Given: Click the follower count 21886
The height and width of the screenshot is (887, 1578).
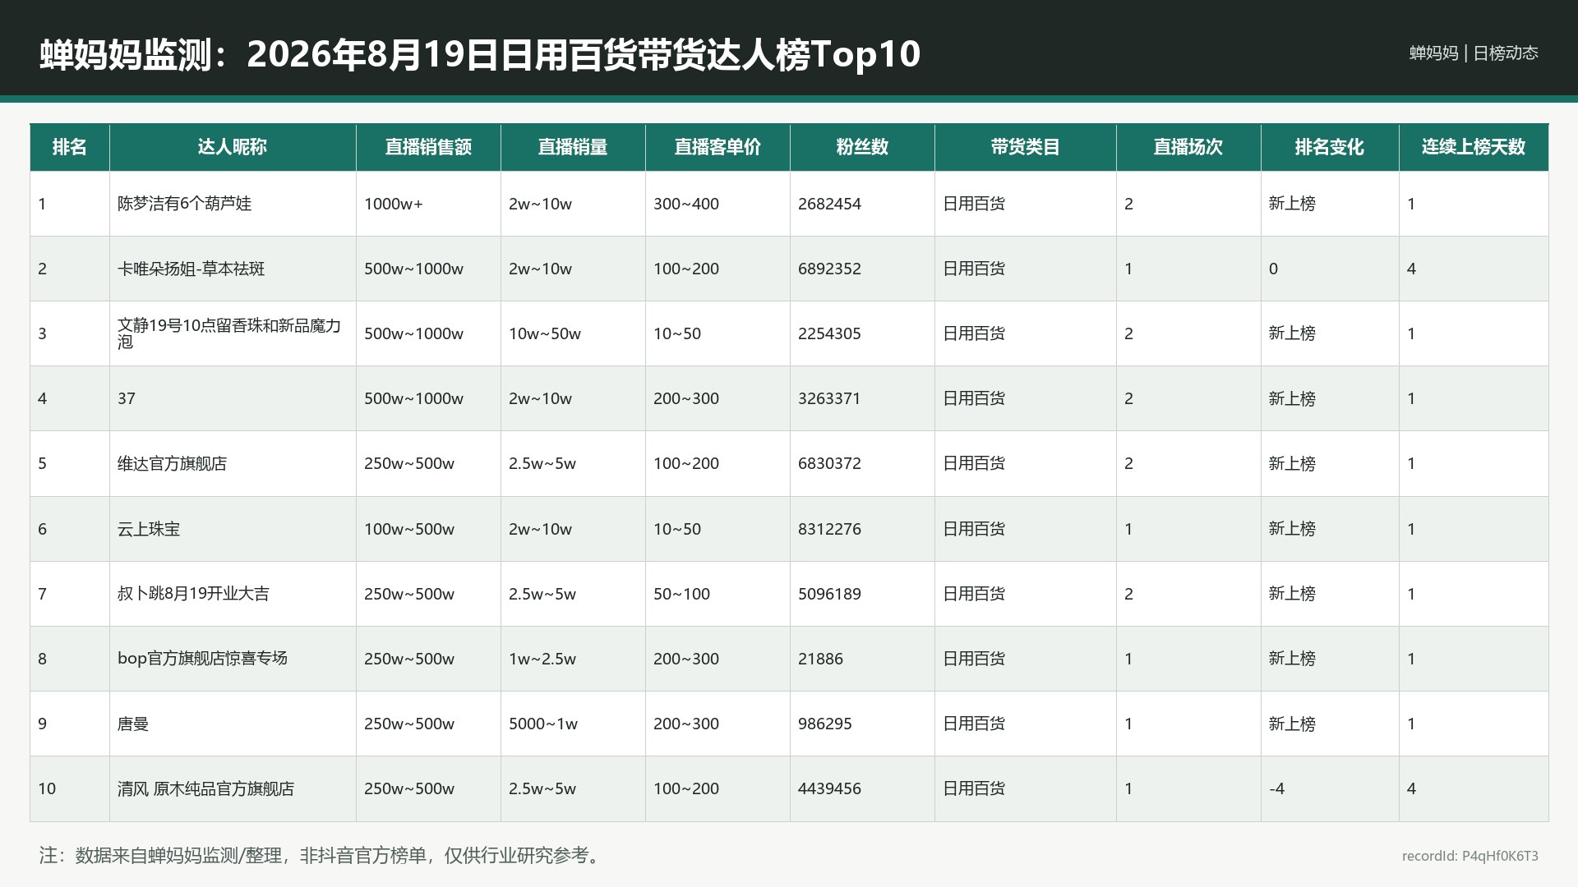Looking at the screenshot, I should tap(821, 659).
